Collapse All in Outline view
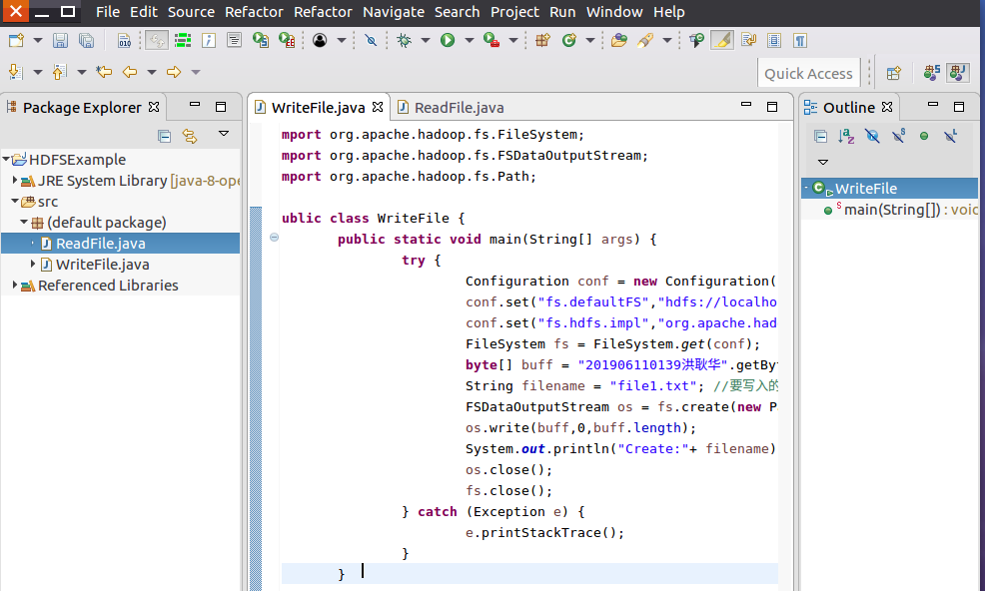Screen dimensions: 985x591 820,136
